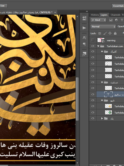Lock image pixels brush icon
Screen dimensions: 124x166
(105, 33)
